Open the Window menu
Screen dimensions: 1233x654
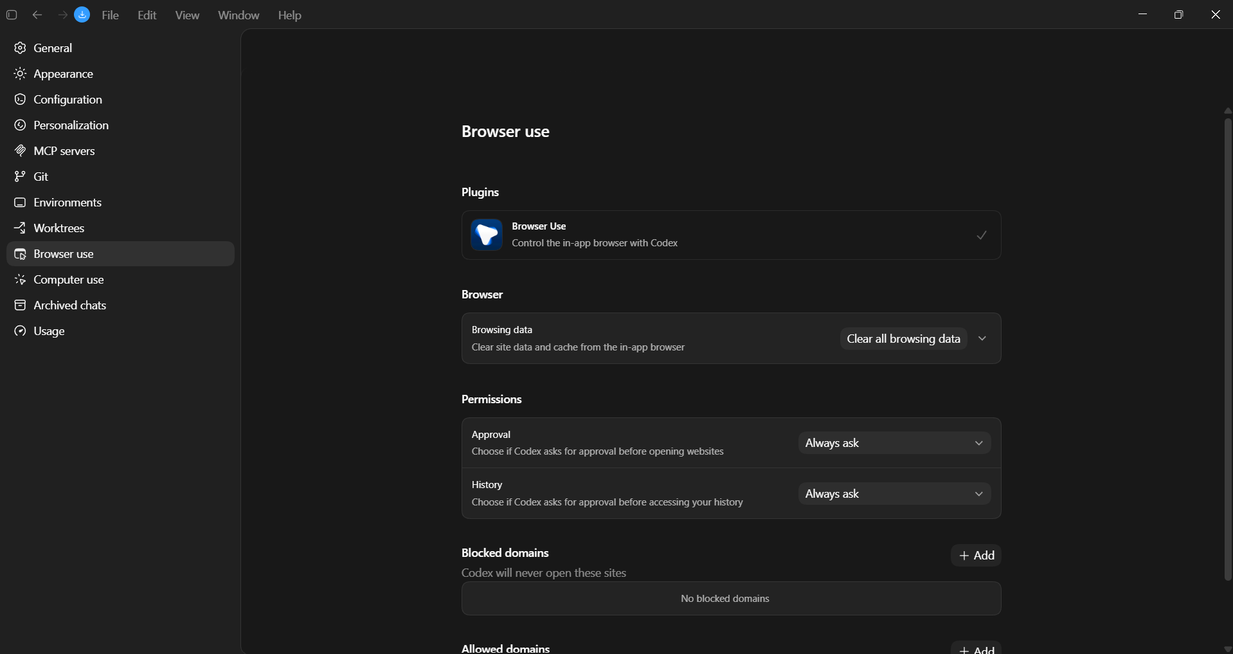pyautogui.click(x=239, y=15)
